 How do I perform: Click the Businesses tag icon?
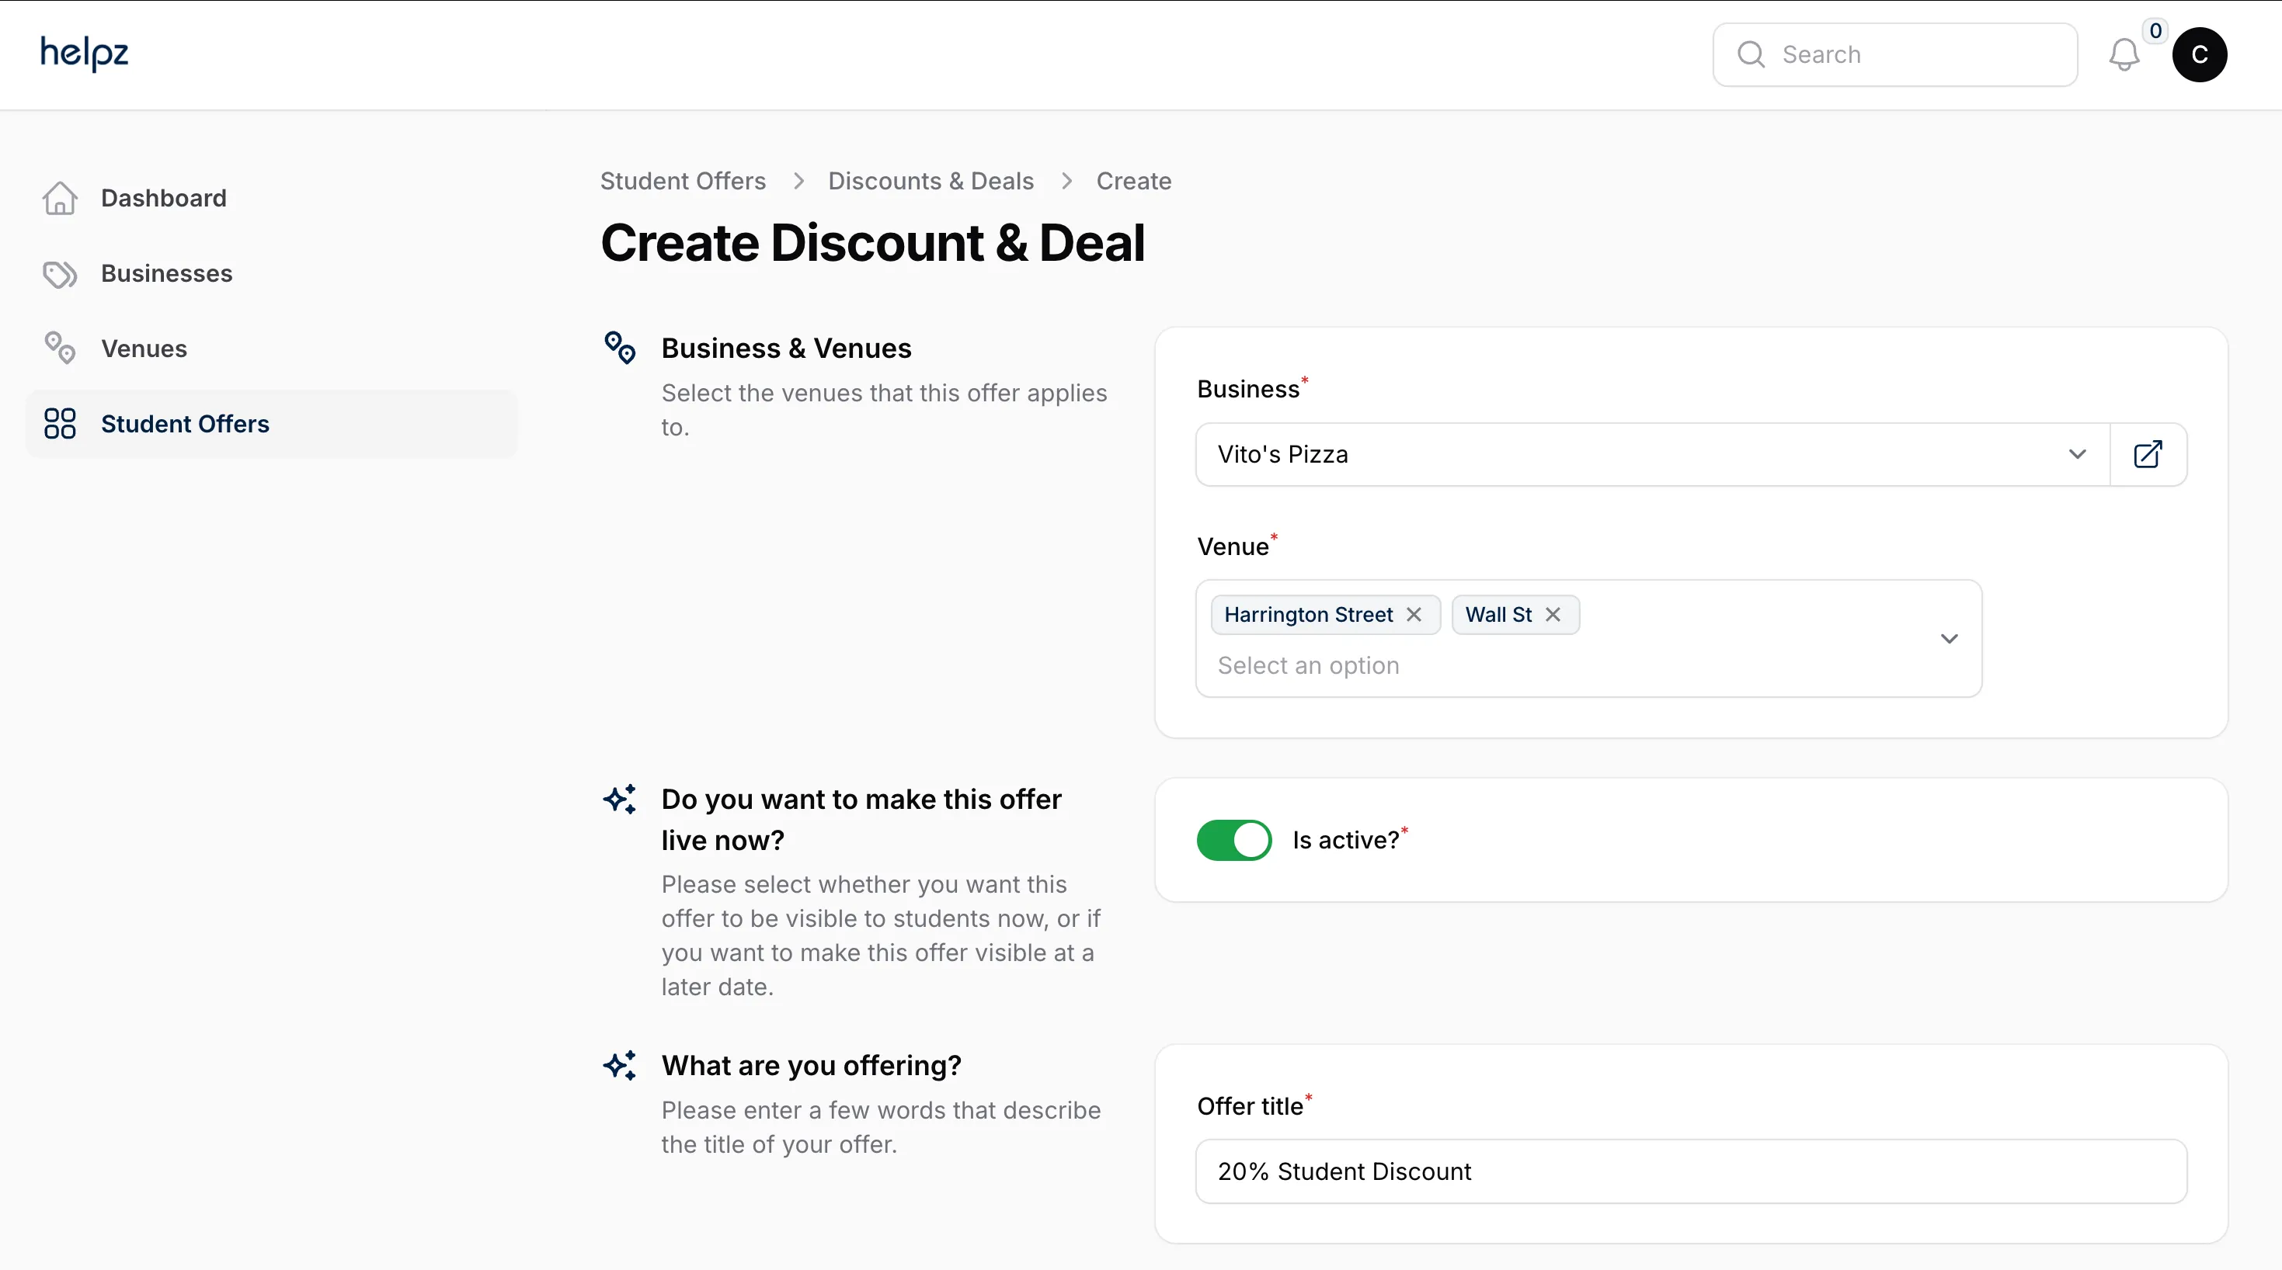point(61,274)
